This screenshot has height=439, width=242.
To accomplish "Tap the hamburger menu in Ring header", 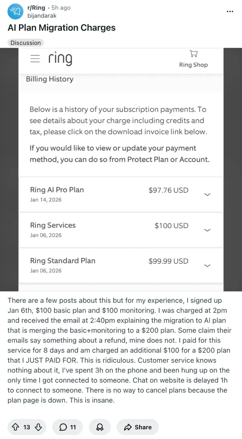I will click(x=35, y=59).
